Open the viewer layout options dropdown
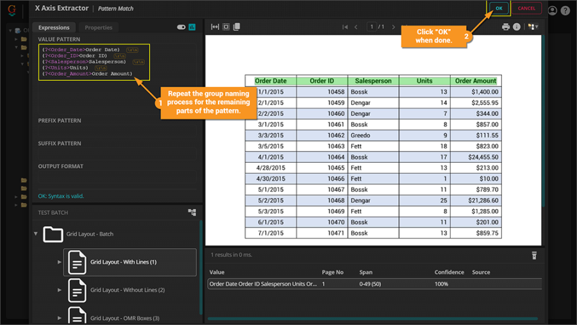Image resolution: width=577 pixels, height=325 pixels. pyautogui.click(x=532, y=27)
